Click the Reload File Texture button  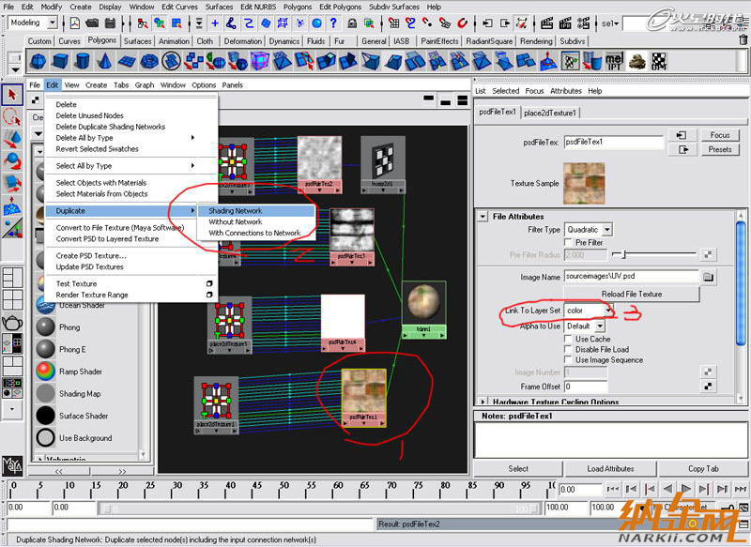[630, 294]
